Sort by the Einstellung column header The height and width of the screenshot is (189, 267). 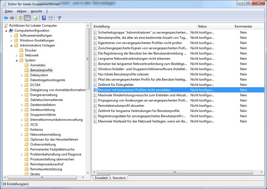(x=141, y=26)
